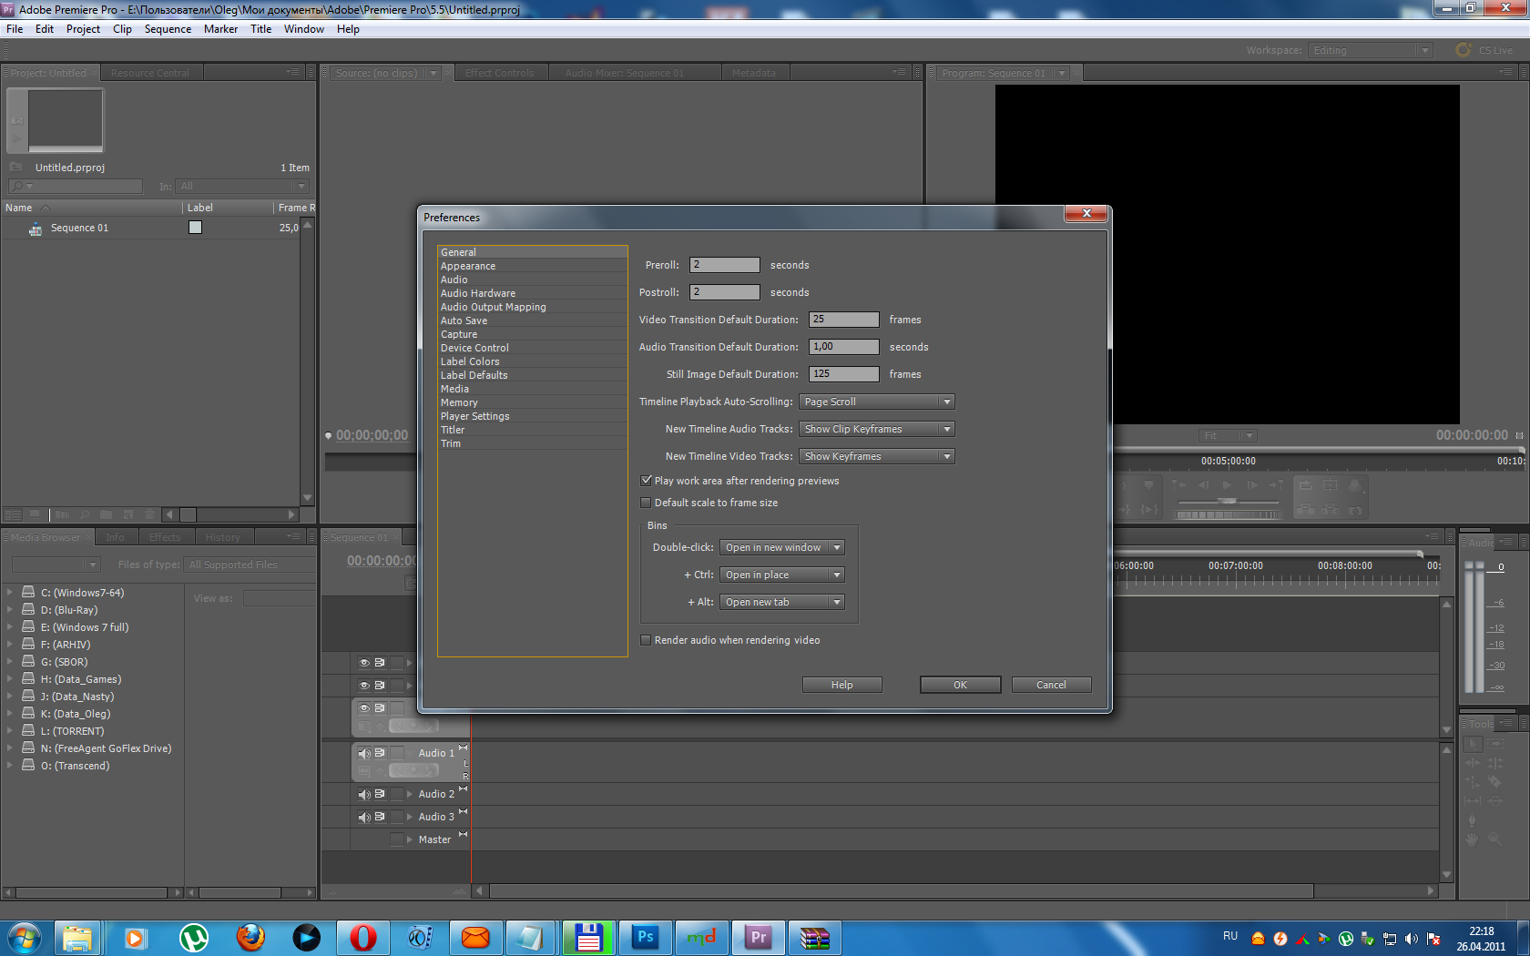Open the uTorrent taskbar icon
The height and width of the screenshot is (956, 1530).
[x=193, y=937]
